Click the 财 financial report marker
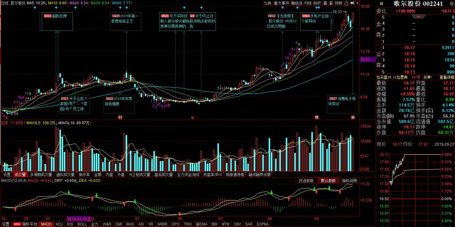 pos(120,117)
